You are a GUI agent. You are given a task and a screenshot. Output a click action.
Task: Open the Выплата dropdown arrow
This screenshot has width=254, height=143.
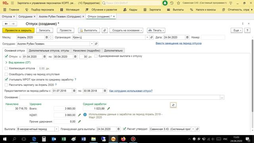[56, 129]
